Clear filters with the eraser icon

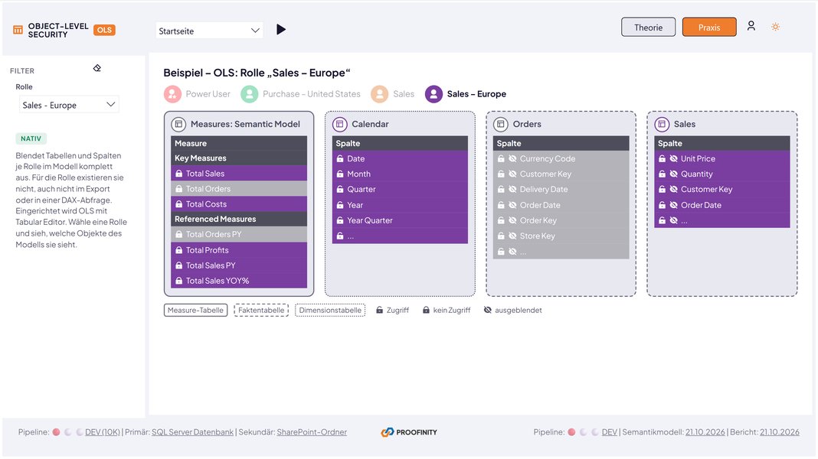pyautogui.click(x=97, y=68)
